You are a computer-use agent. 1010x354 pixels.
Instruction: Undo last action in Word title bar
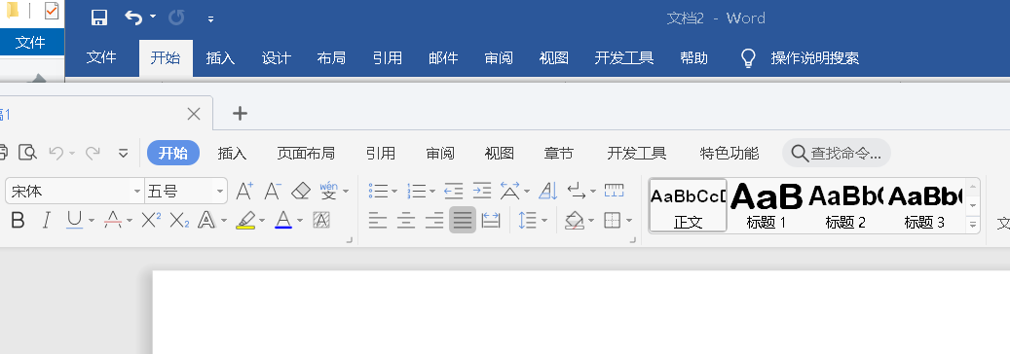pyautogui.click(x=134, y=18)
